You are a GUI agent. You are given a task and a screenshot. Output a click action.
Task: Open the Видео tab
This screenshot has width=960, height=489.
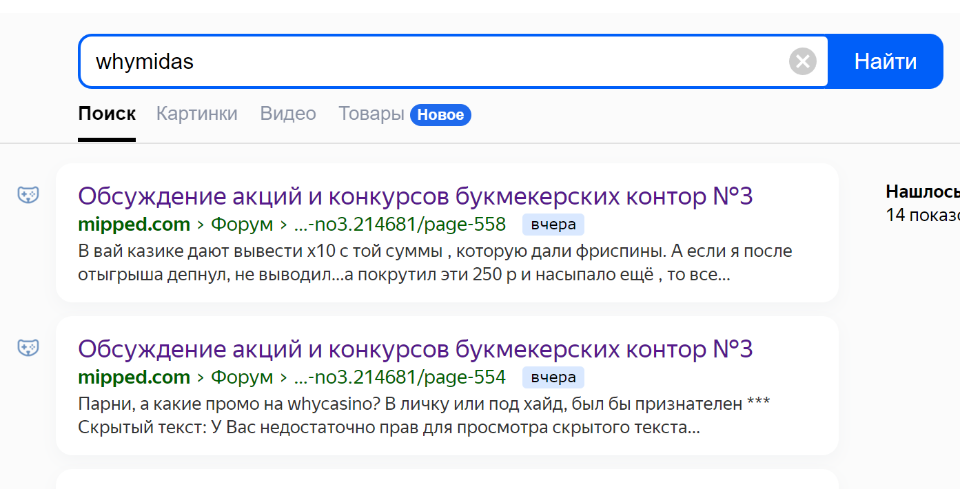[x=288, y=114]
